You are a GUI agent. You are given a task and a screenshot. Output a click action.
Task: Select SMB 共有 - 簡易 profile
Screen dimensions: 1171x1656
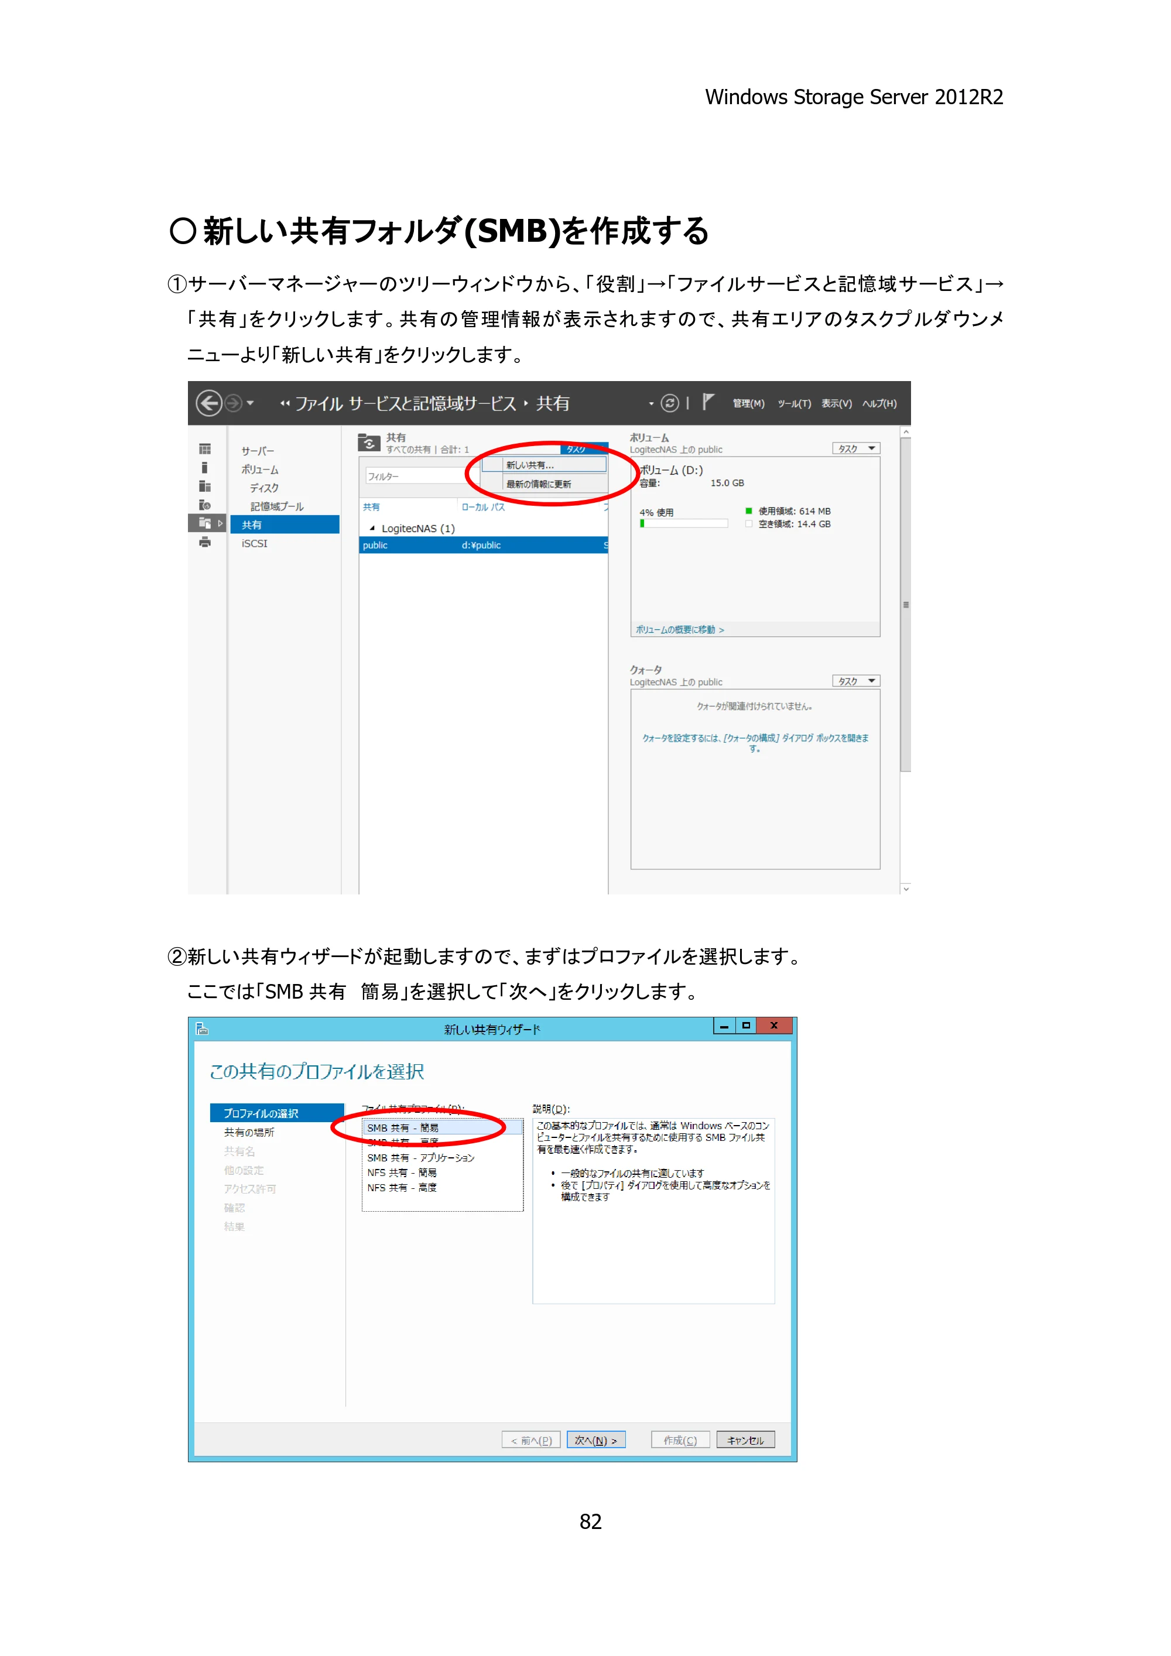442,1127
